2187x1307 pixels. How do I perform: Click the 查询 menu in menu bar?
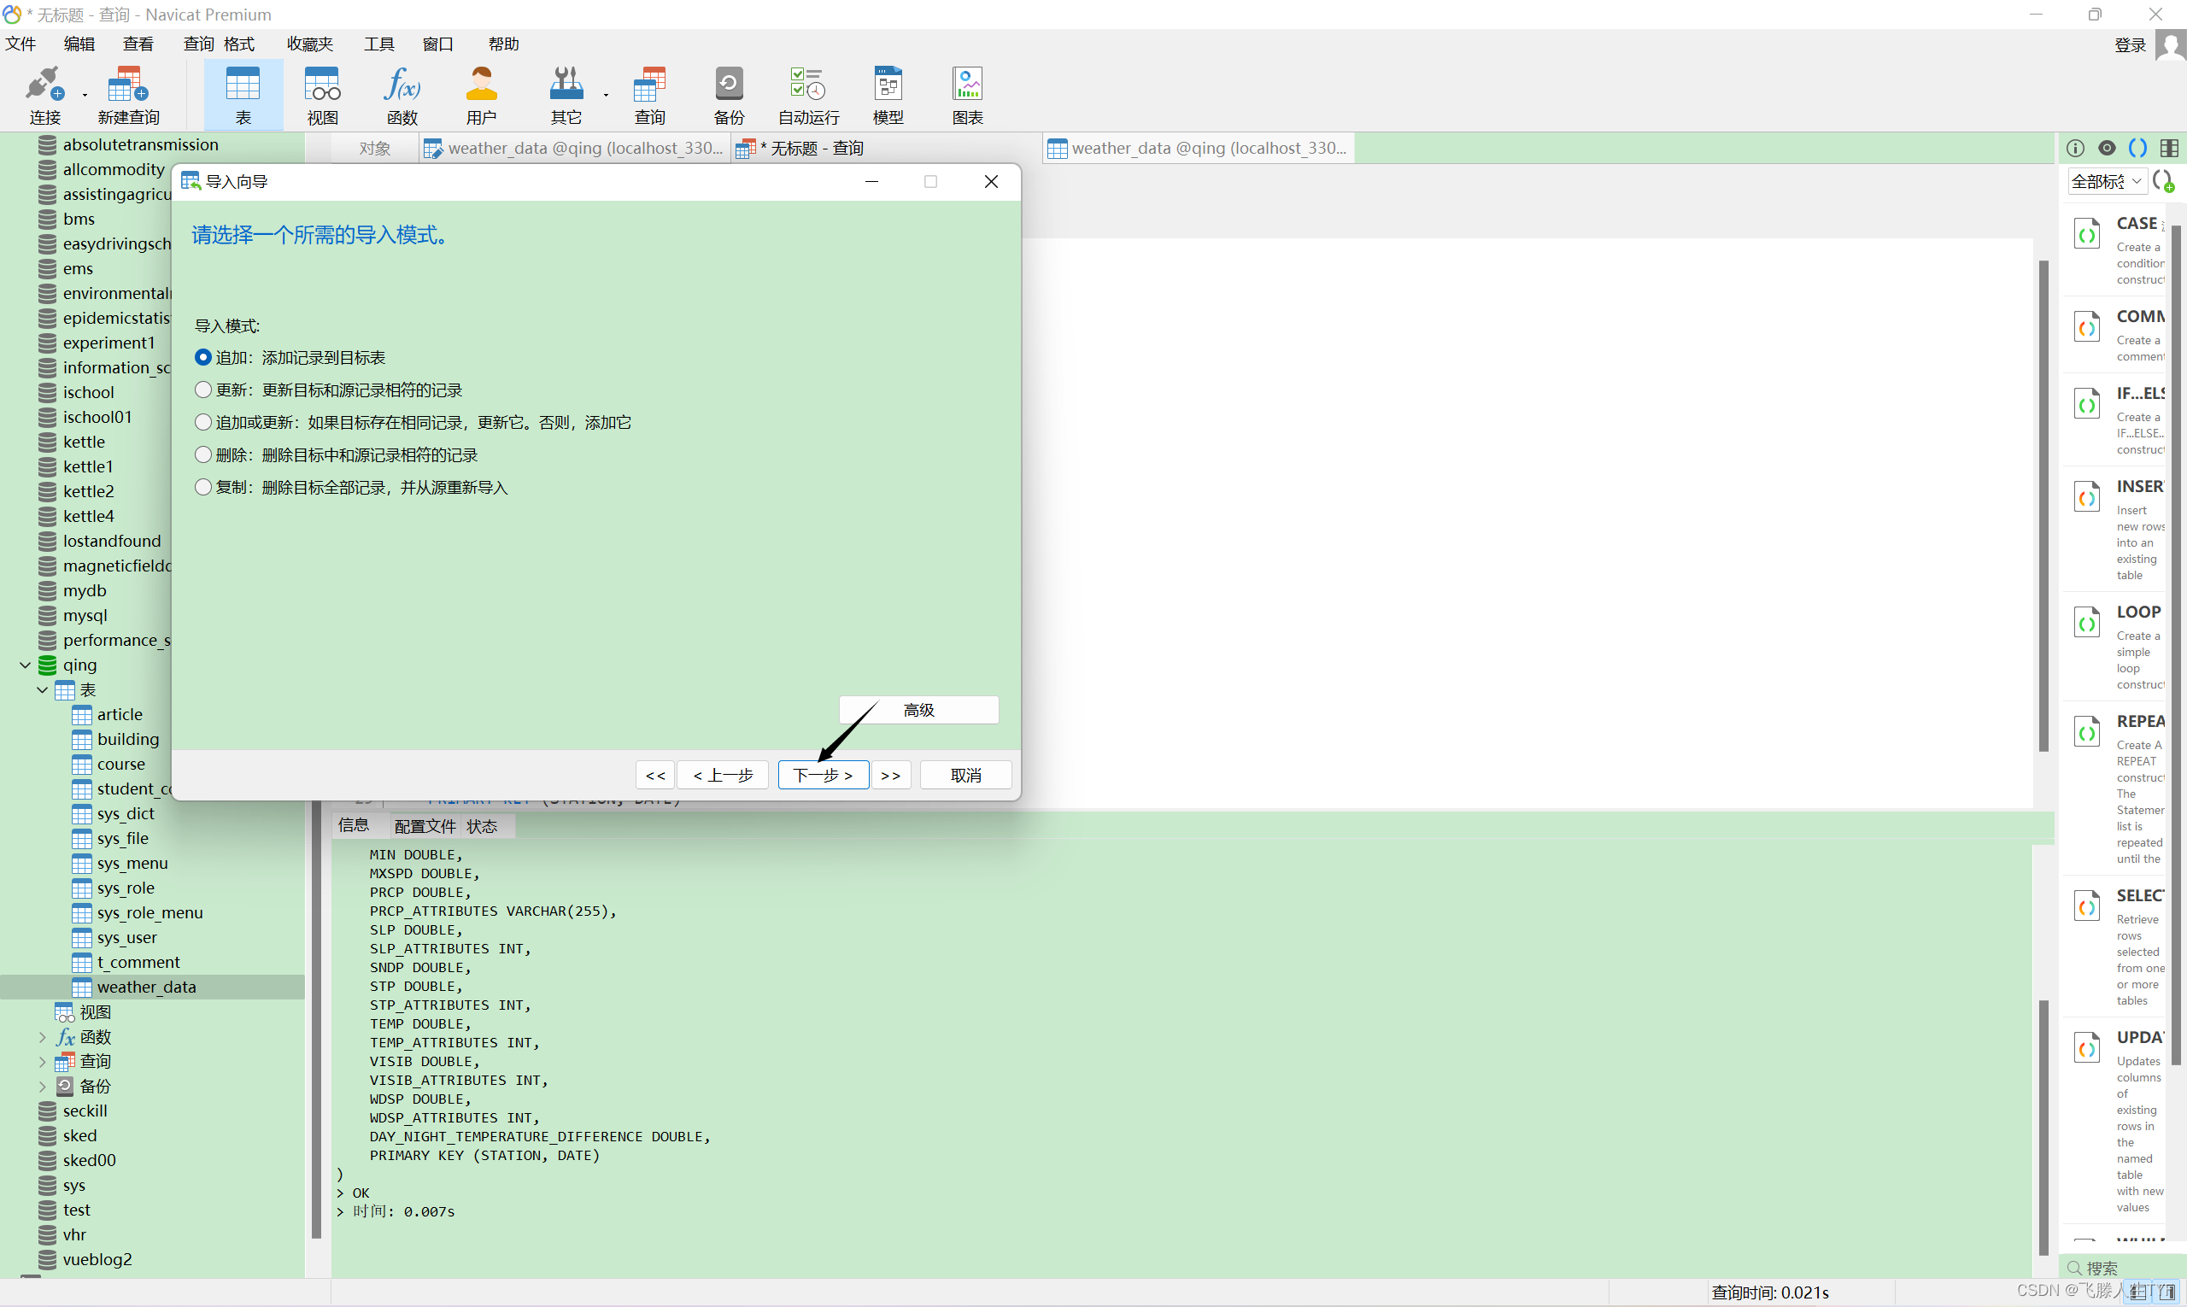(195, 42)
